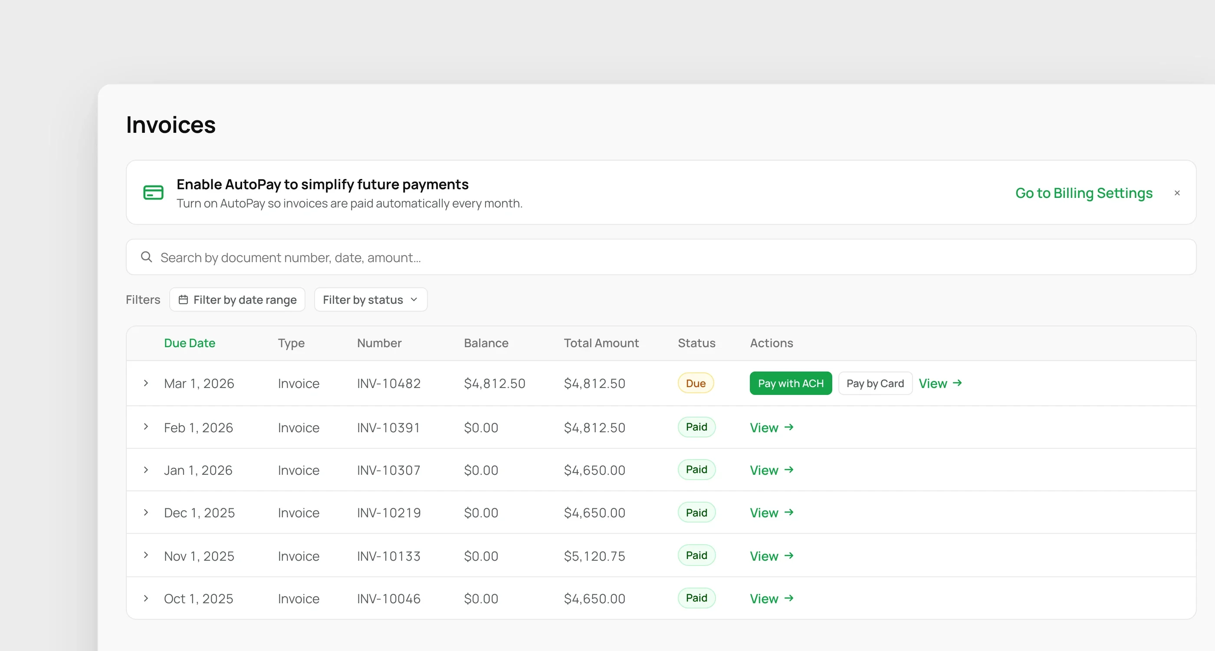
Task: Expand the Nov 1, 2025 invoice row
Action: click(146, 555)
